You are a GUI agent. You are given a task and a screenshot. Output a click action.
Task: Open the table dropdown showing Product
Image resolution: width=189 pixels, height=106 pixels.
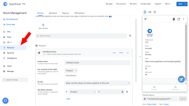tap(71, 71)
